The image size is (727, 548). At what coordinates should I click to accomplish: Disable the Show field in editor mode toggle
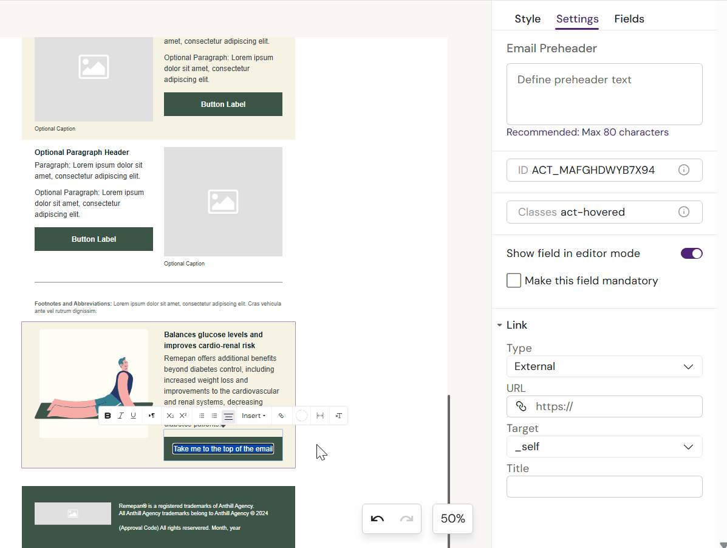click(692, 253)
